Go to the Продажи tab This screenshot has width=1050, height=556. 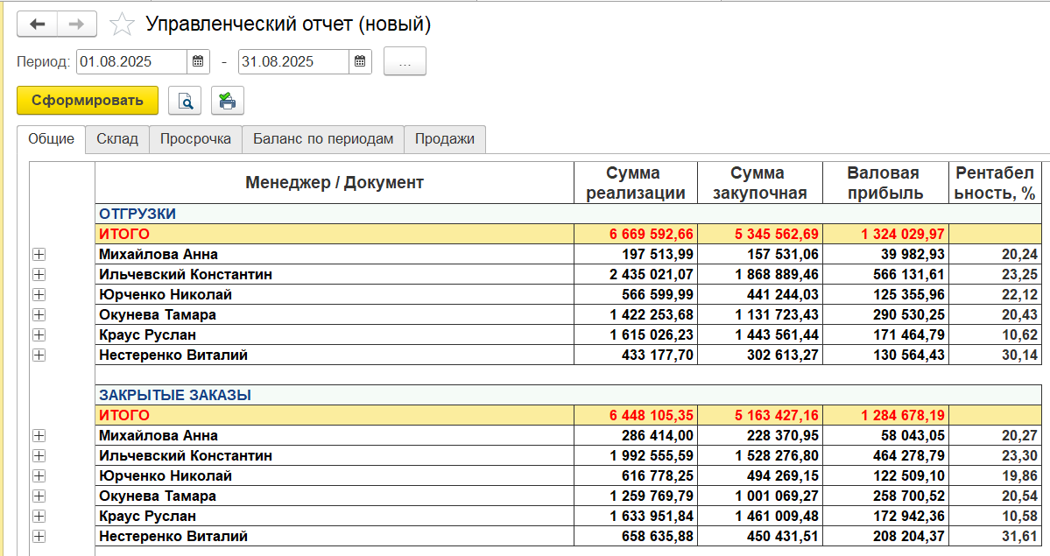pos(445,139)
